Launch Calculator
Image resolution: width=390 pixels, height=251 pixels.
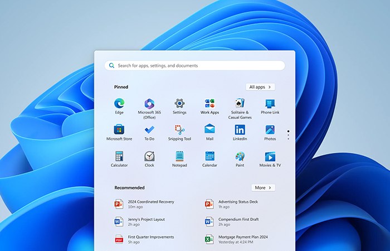(119, 159)
